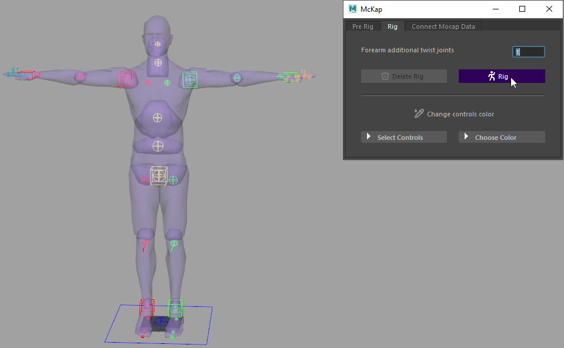The height and width of the screenshot is (348, 564).
Task: Minimize the McKap window
Action: (496, 9)
